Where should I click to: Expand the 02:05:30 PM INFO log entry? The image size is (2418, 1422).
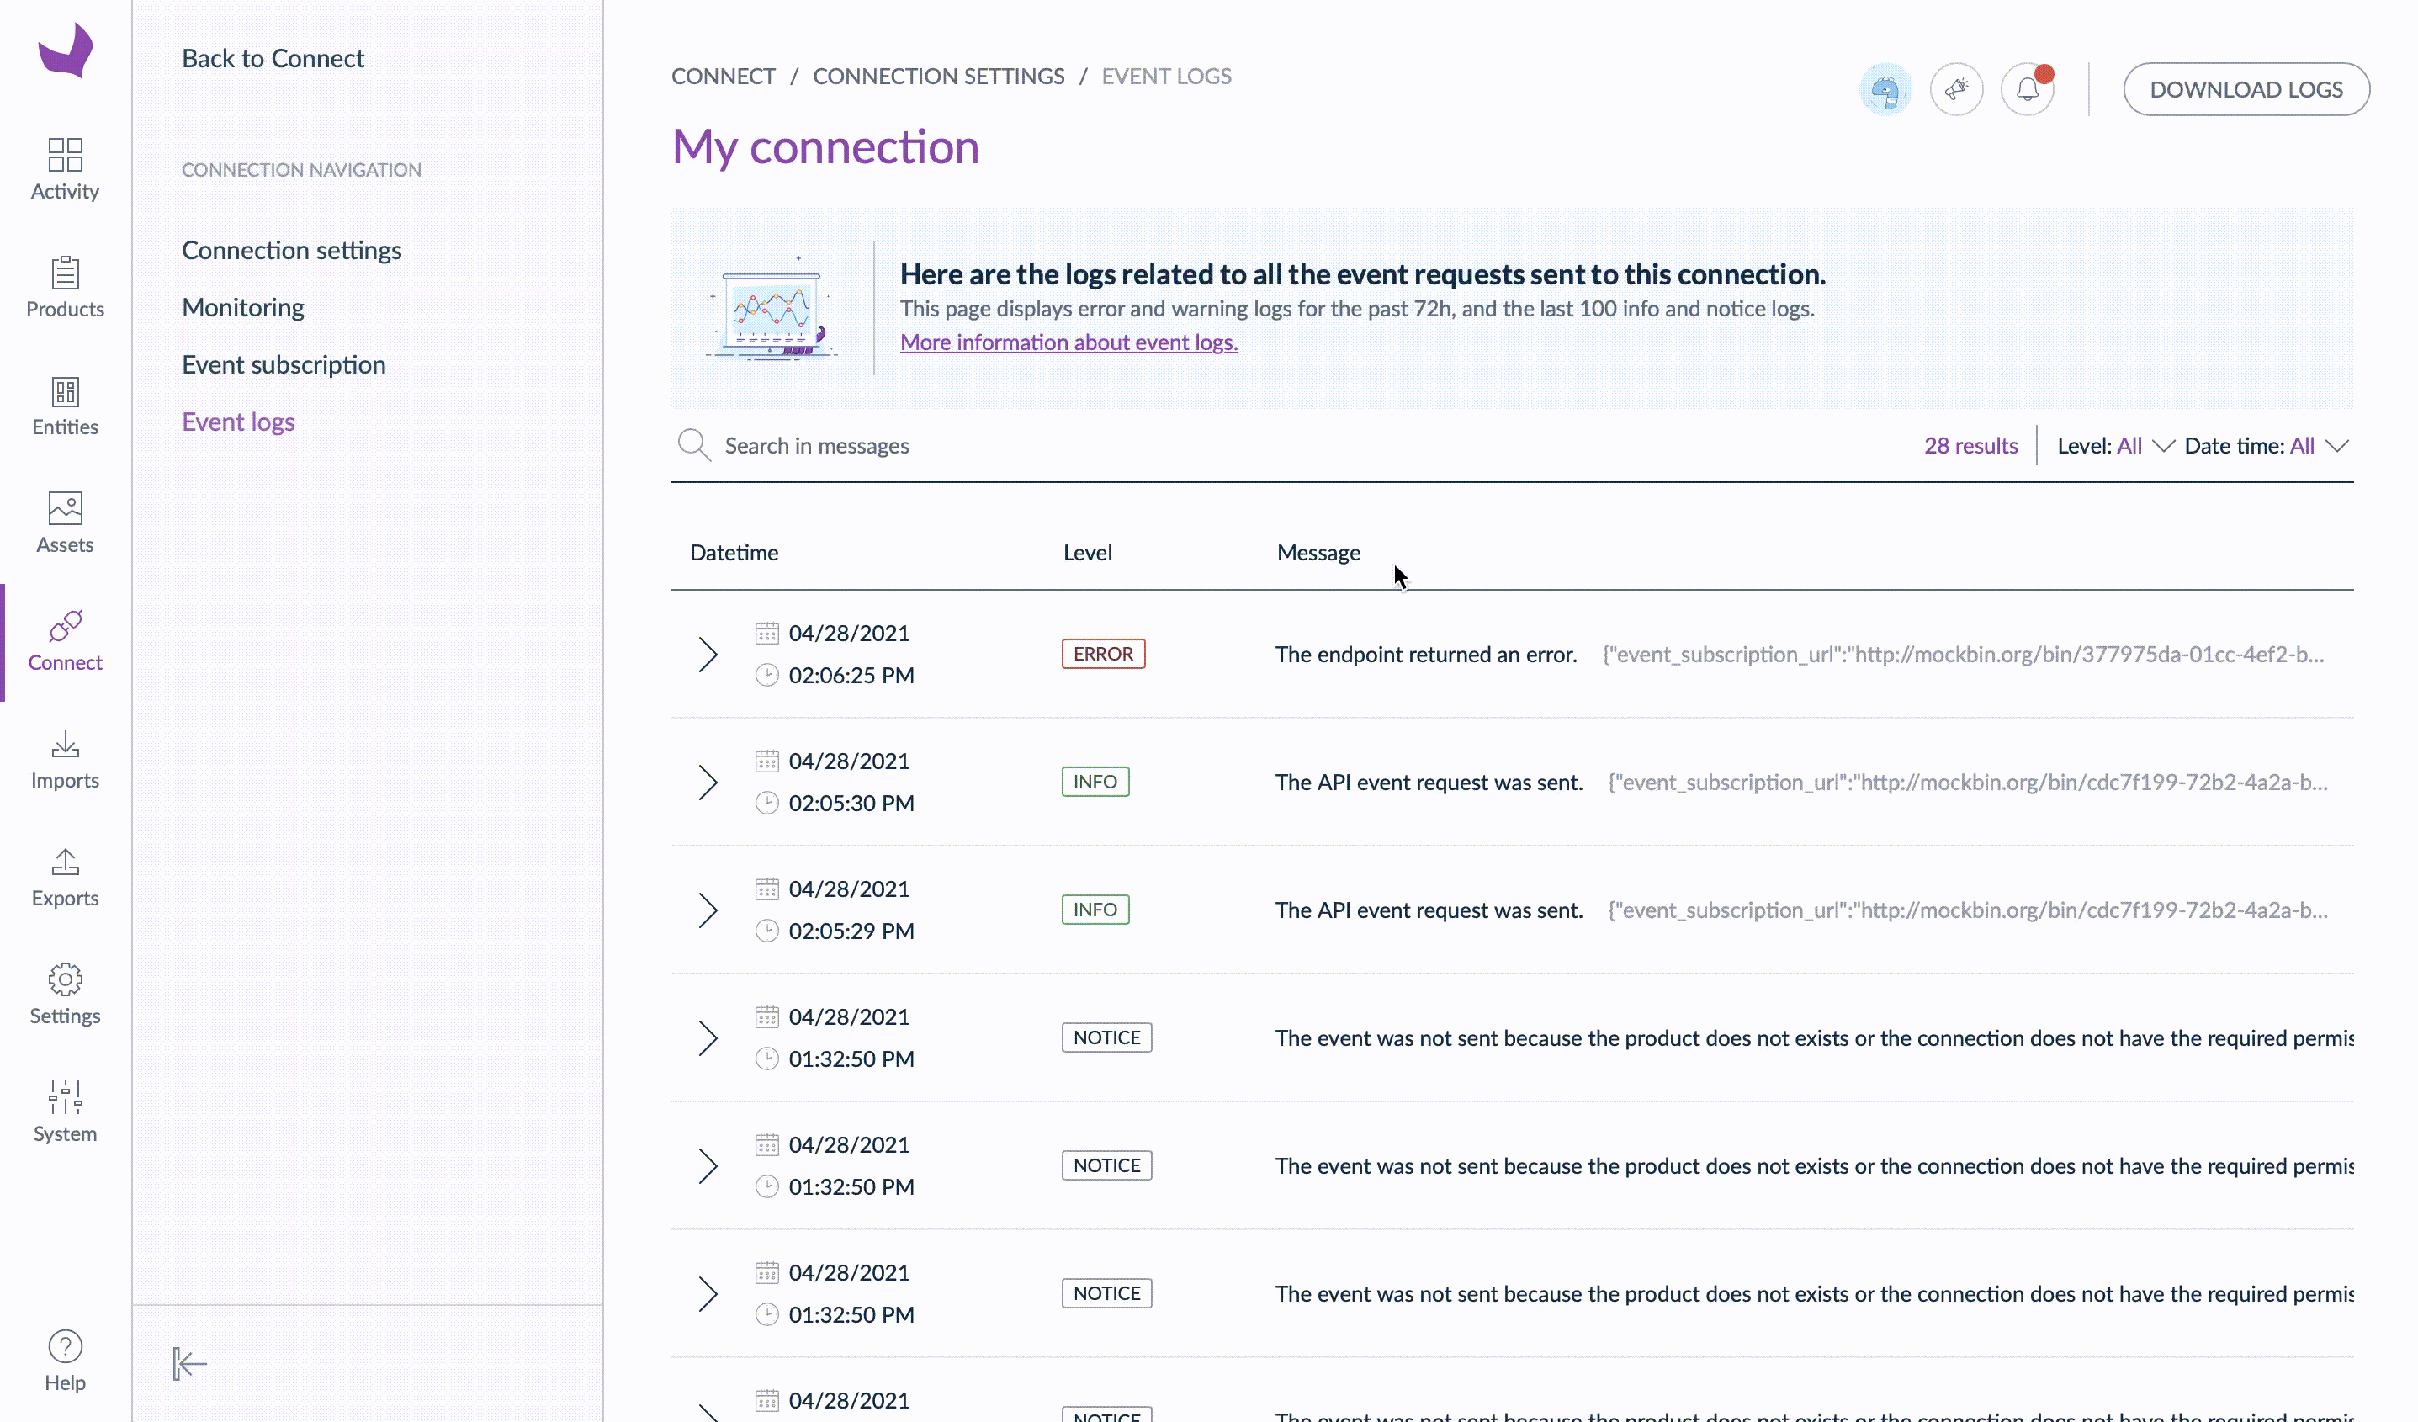(708, 782)
